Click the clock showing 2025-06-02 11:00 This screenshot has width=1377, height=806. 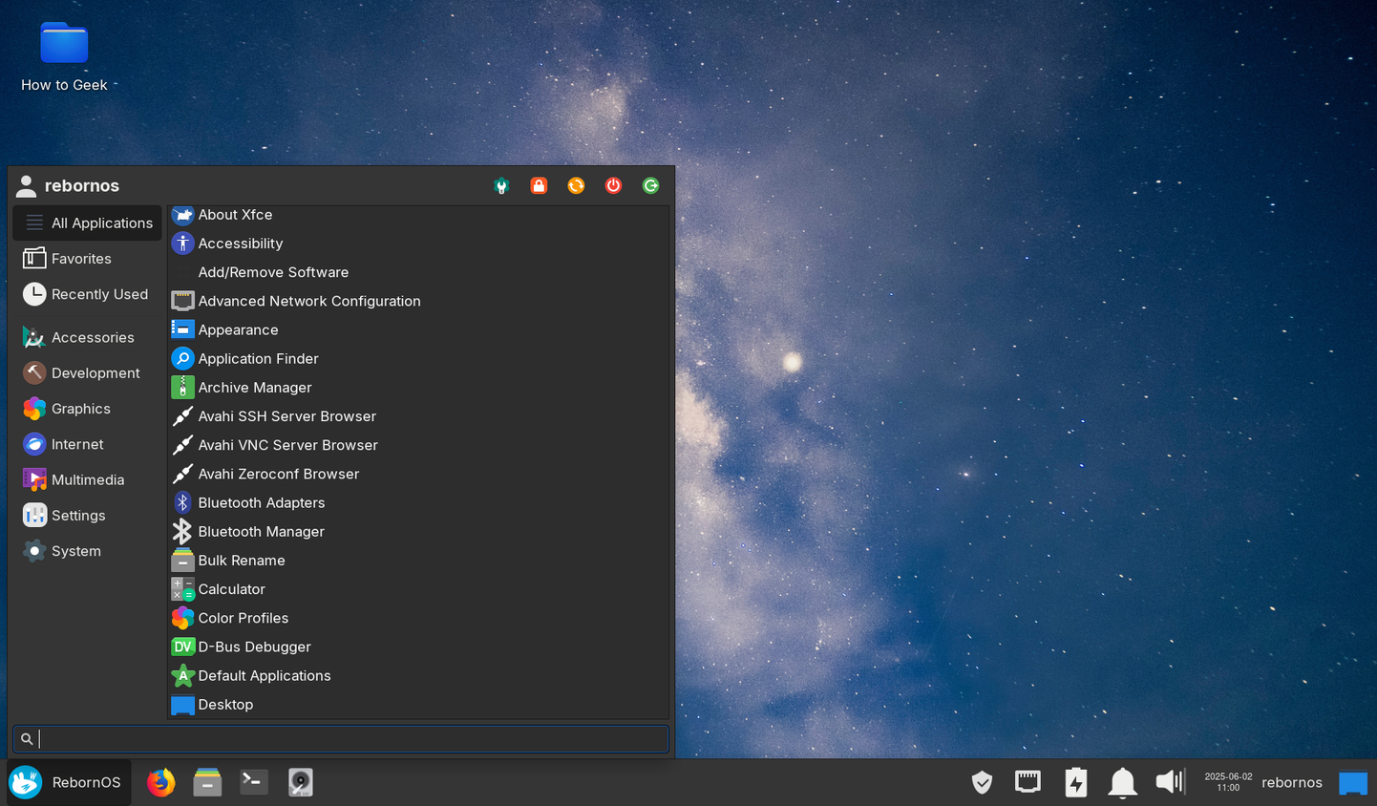pyautogui.click(x=1228, y=782)
